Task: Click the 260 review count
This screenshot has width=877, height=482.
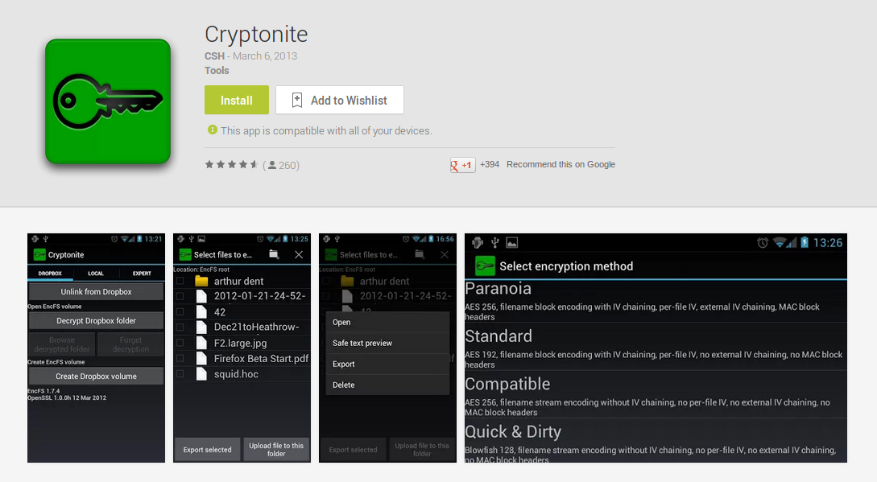Action: pos(288,165)
